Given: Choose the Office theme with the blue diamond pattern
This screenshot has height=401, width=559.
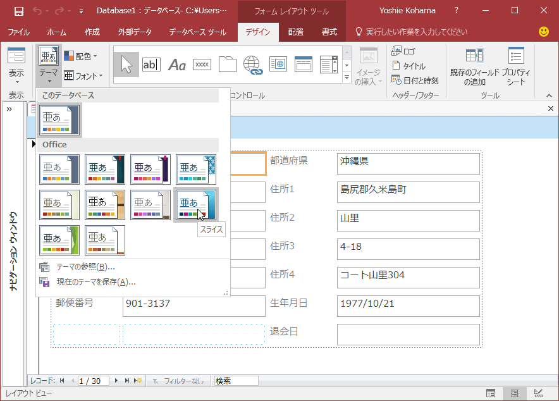Looking at the screenshot, I should pyautogui.click(x=196, y=170).
